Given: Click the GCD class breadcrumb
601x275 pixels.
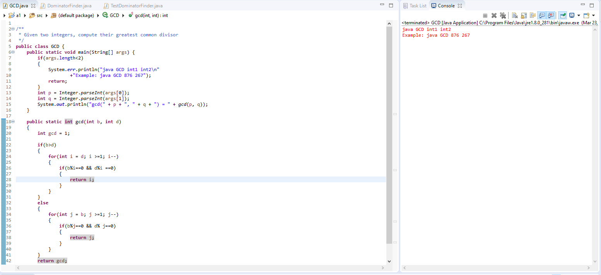Looking at the screenshot, I should pos(114,15).
